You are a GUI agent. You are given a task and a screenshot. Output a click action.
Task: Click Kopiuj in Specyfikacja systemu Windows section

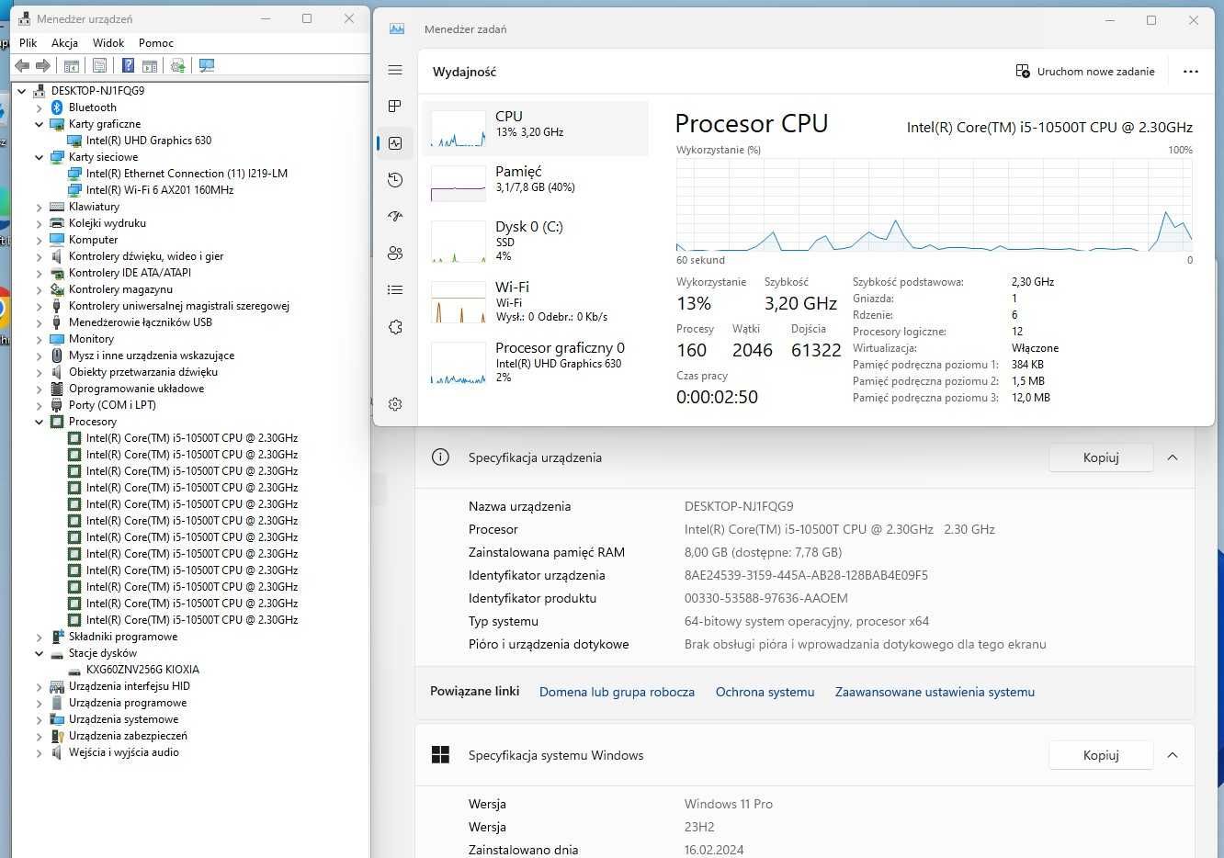click(1101, 755)
